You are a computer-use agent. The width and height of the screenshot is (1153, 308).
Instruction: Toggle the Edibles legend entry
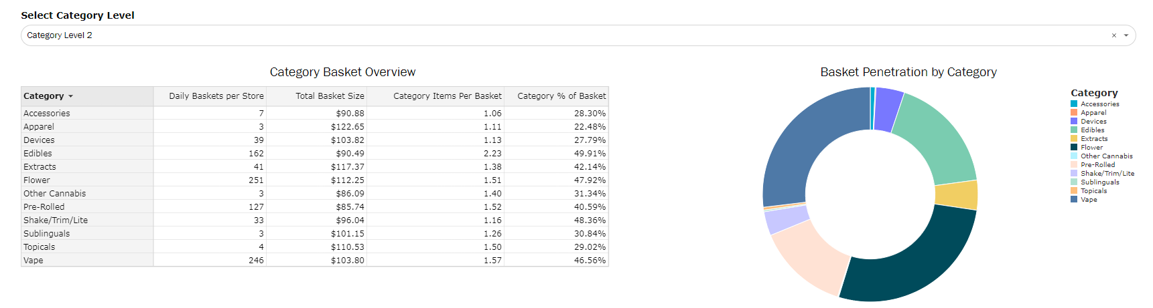(x=1092, y=130)
